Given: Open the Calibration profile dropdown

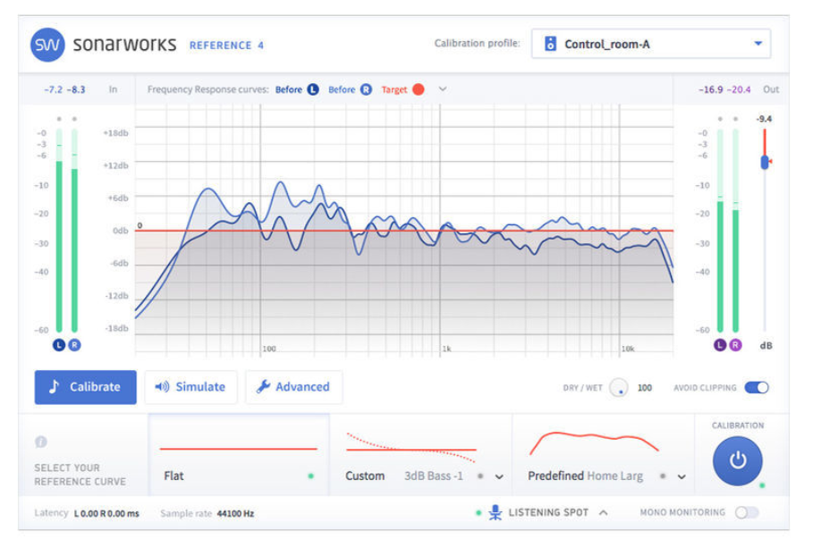Looking at the screenshot, I should tap(651, 44).
